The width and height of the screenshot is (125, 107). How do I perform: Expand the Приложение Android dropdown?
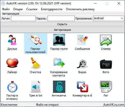coord(109,18)
